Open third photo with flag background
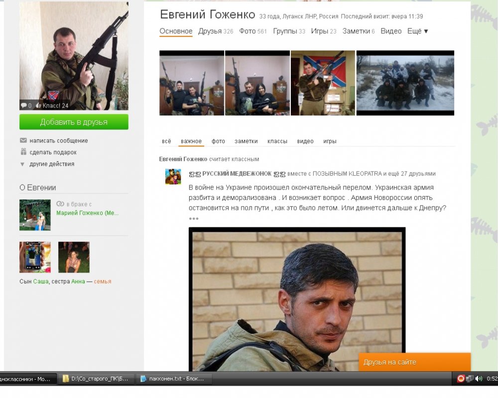 [x=323, y=83]
